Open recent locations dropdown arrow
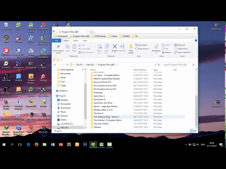Viewport: 226px width, 169px height. coord(64,65)
